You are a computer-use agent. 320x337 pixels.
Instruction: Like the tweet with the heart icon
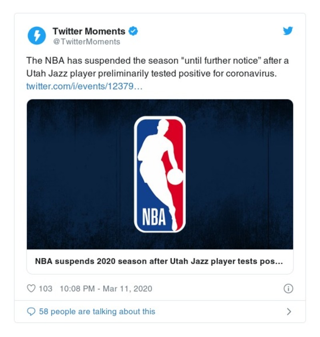tap(31, 289)
